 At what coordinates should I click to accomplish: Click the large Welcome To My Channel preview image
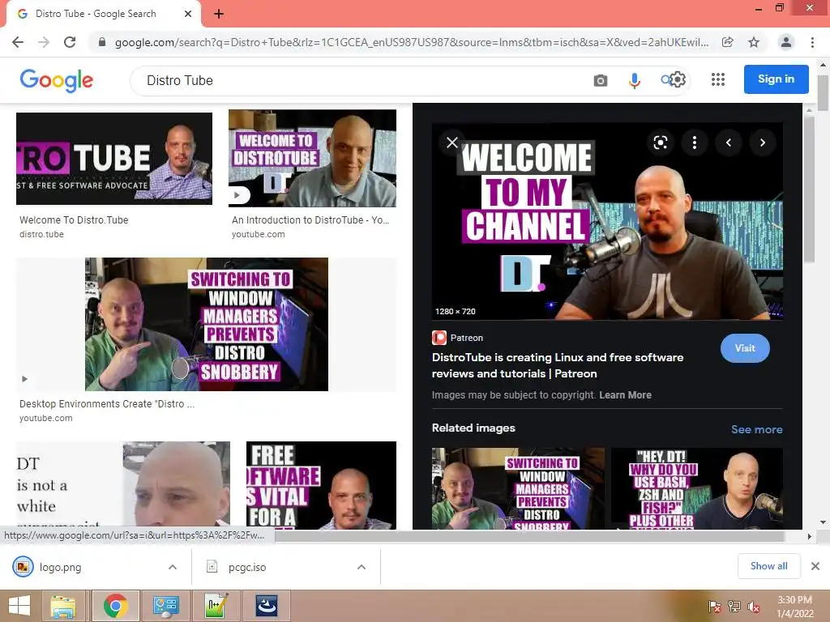tap(607, 221)
